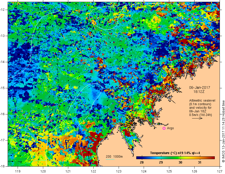Click the cyan 200m depth contour legend line
The image size is (225, 174).
coord(110,159)
